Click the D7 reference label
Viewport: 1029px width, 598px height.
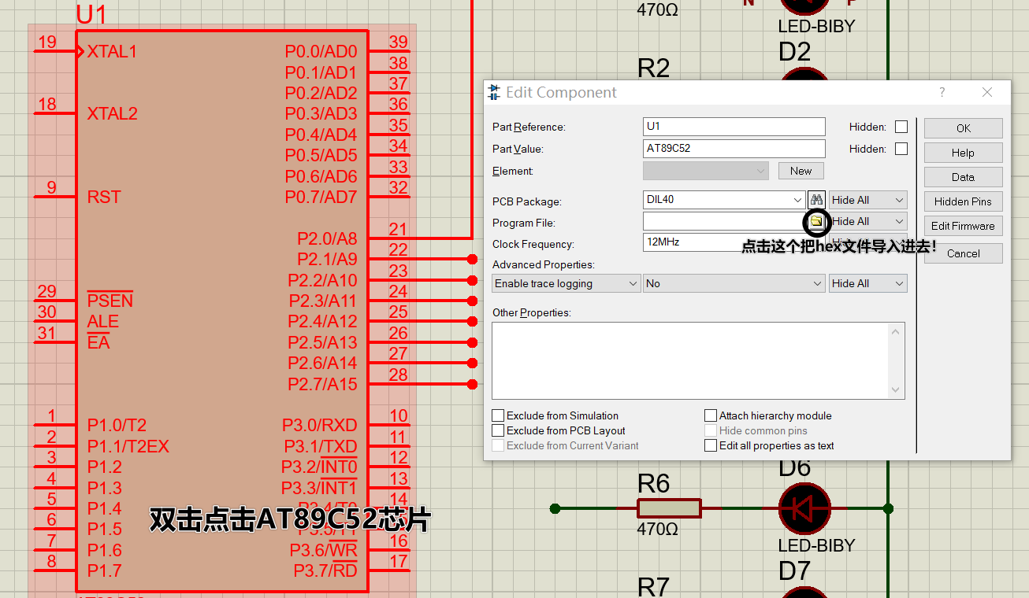(x=794, y=570)
